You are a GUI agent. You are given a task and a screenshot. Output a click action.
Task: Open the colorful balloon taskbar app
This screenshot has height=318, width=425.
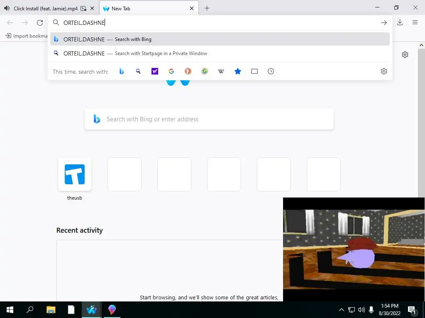[112, 310]
